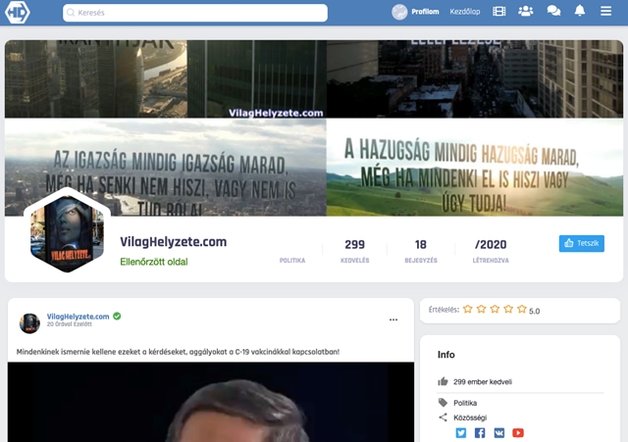Open the page's VK link
This screenshot has height=442, width=628.
(x=499, y=433)
